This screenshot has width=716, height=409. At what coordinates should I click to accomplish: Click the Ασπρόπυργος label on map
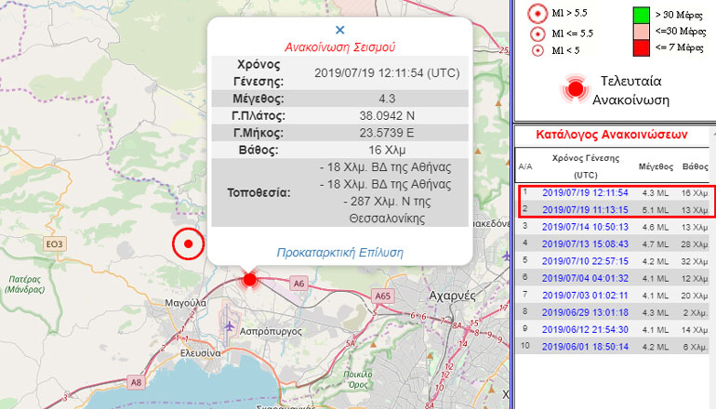271,332
